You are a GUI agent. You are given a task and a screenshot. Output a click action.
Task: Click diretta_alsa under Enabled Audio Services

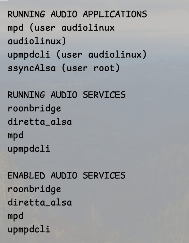click(39, 203)
